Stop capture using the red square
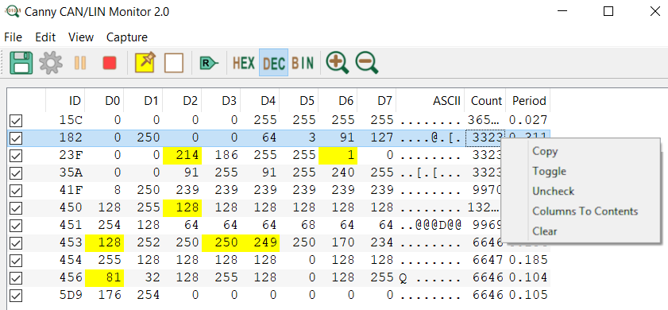Screen dimensions: 668x310 pyautogui.click(x=110, y=63)
